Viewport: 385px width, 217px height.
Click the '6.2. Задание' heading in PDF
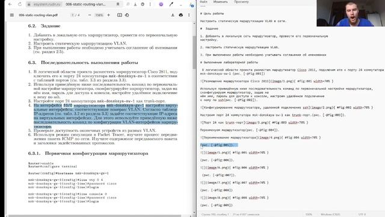click(x=44, y=26)
